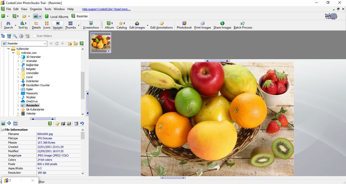This screenshot has width=346, height=184.
Task: Click the splitter handle above the preview
Action: 217,61
